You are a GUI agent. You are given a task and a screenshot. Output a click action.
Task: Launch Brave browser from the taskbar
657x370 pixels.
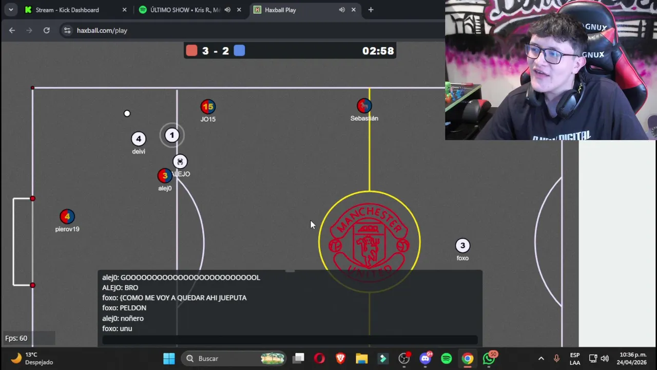pos(340,358)
